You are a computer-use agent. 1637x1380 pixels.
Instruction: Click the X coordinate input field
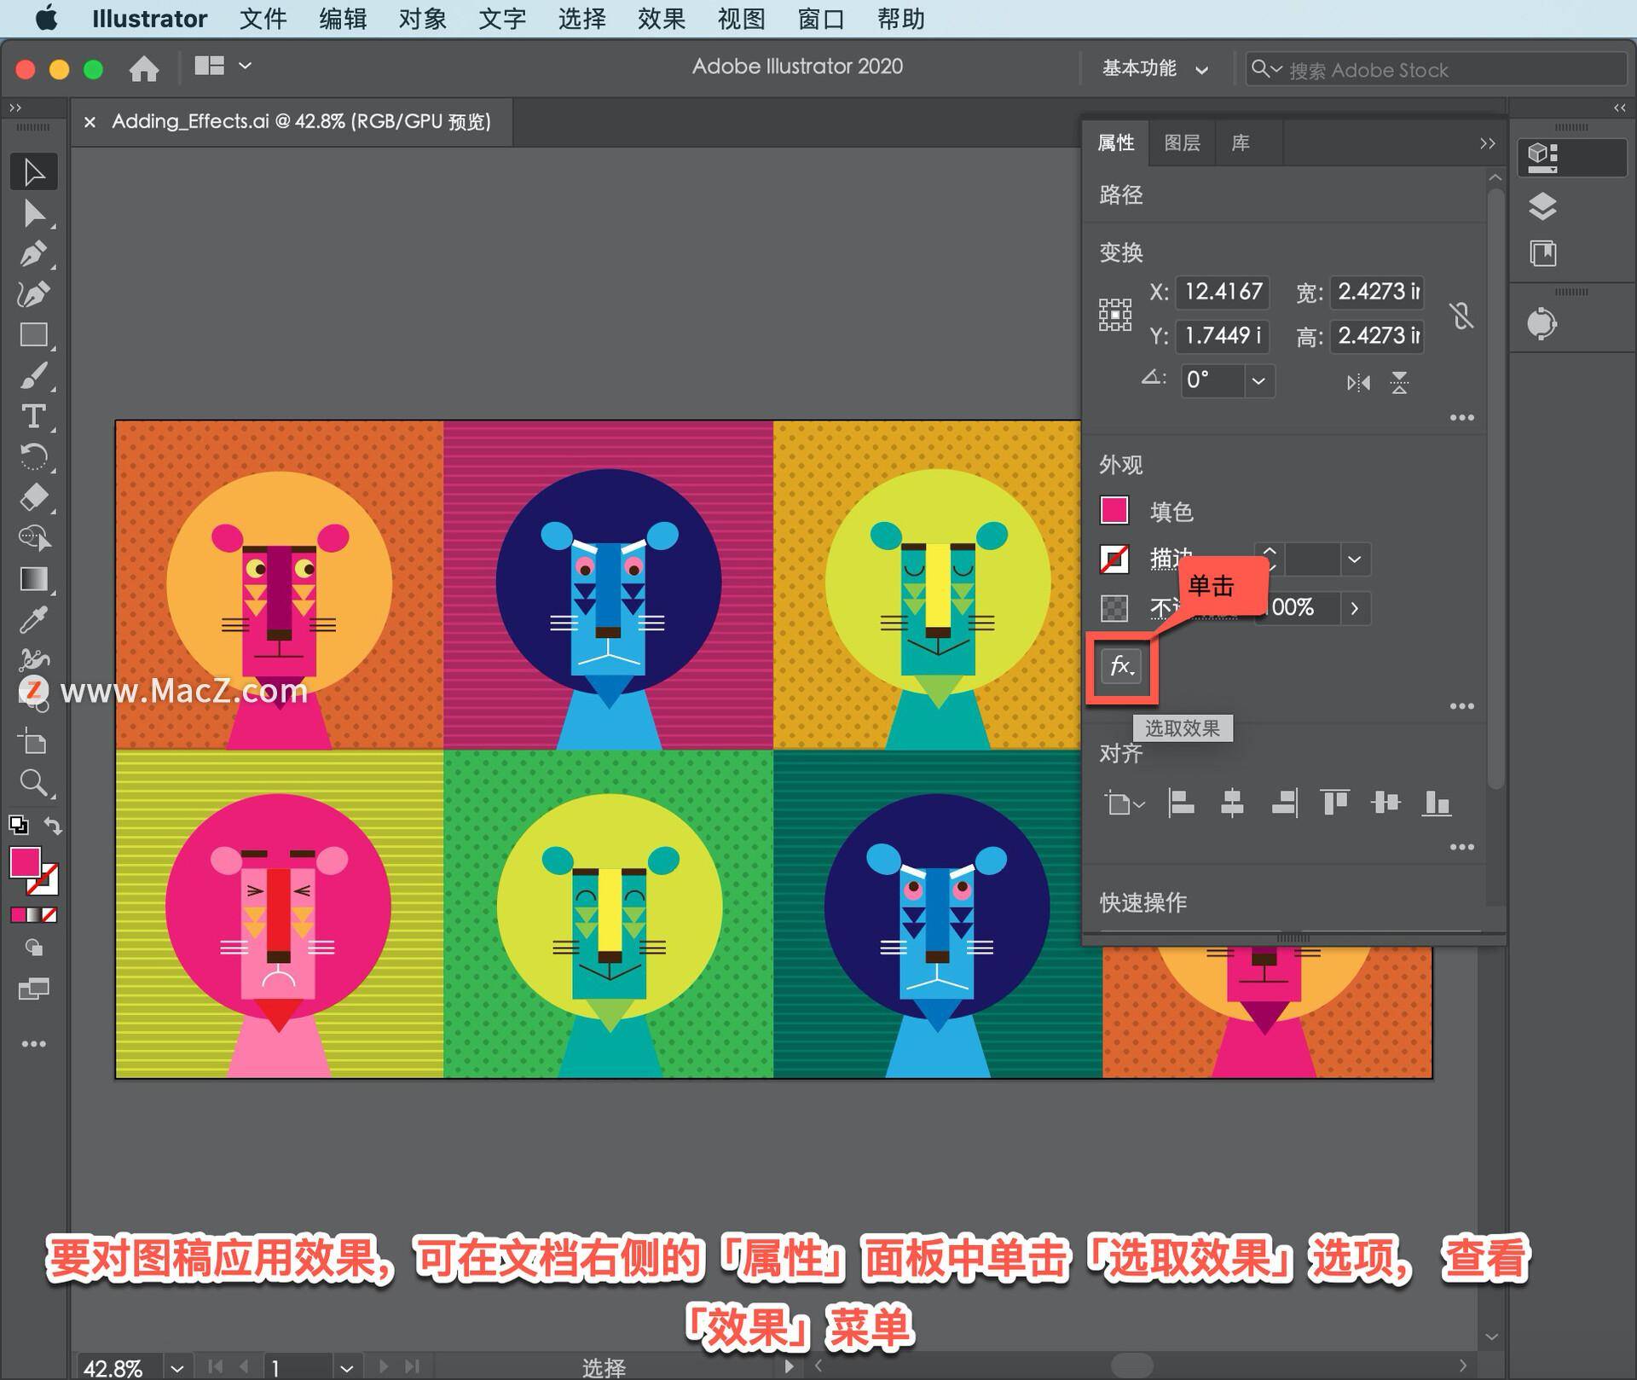coord(1223,290)
